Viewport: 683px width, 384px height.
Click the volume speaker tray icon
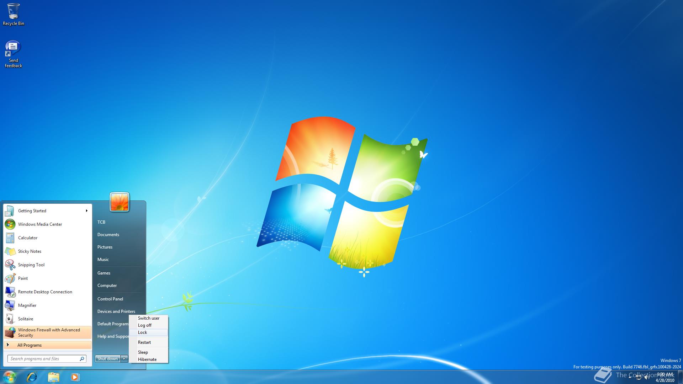click(x=647, y=378)
